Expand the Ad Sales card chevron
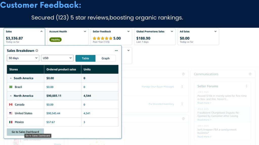The width and height of the screenshot is (259, 145). pos(215,31)
